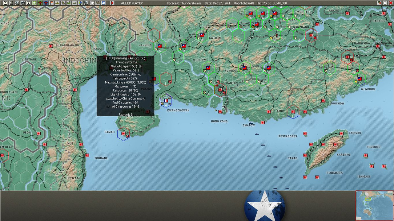394x221 pixels.
Task: Select the French flag unit at Kwangchowan
Action: pos(166,100)
